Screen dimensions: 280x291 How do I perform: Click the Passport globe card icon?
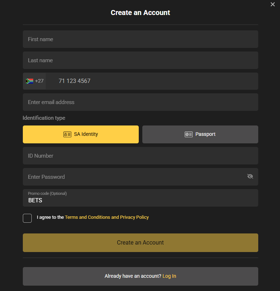tap(189, 134)
